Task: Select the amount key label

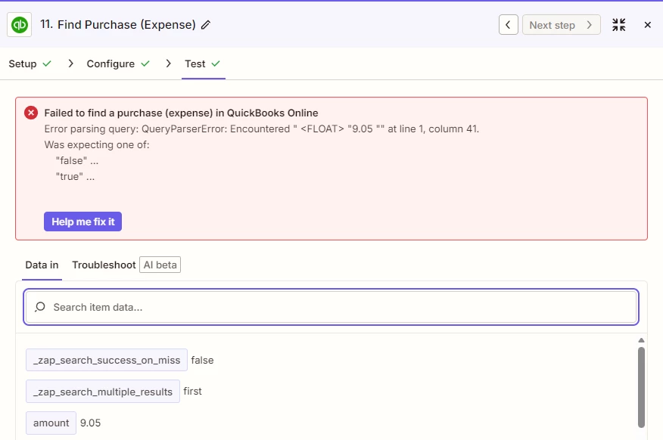Action: [51, 423]
